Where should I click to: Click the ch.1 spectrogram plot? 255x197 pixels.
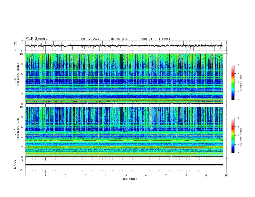click(124, 79)
